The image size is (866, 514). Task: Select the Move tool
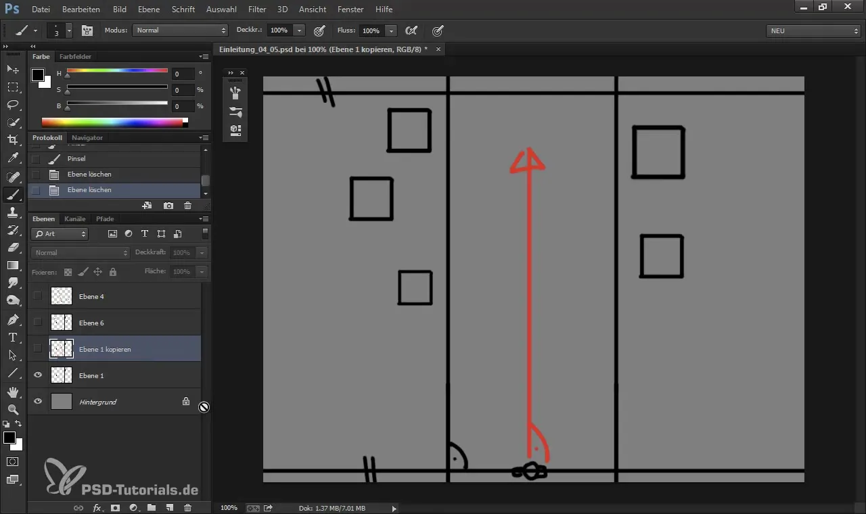click(13, 70)
